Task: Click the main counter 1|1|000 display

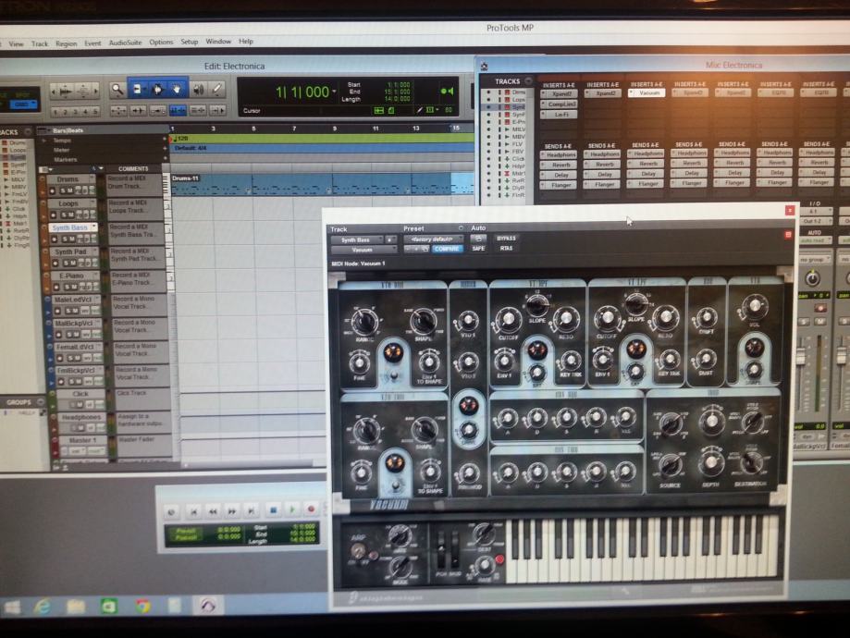Action: [x=302, y=92]
